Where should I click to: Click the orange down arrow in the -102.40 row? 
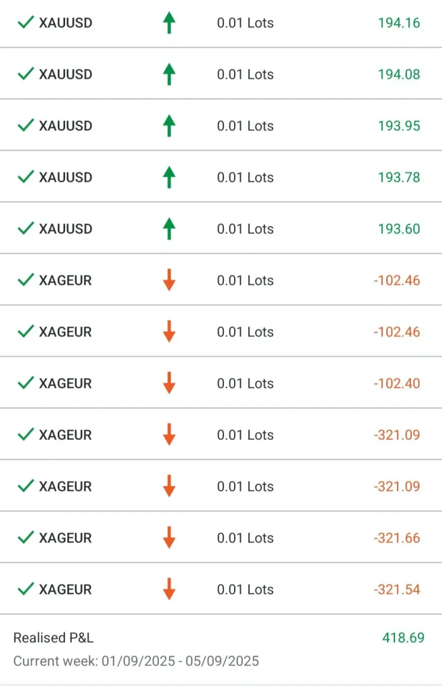pos(169,384)
